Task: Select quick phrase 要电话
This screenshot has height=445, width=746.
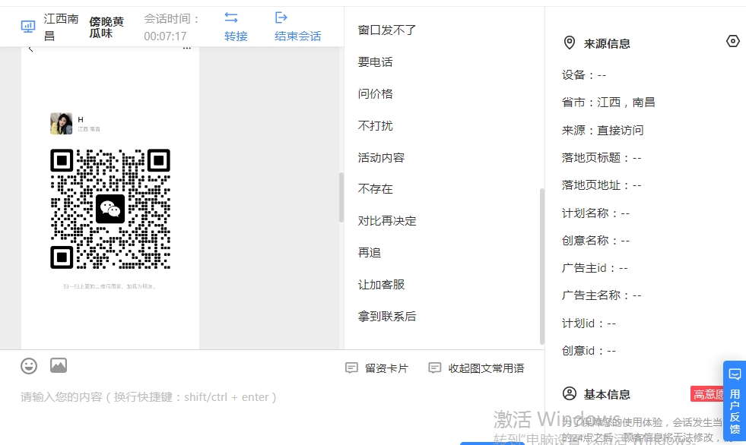Action: (x=376, y=62)
